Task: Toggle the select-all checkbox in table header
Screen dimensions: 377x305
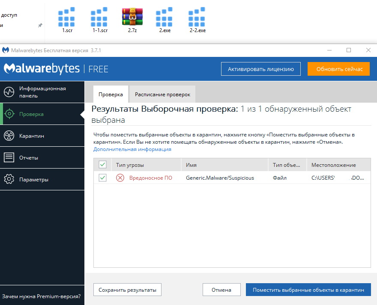Action: [103, 165]
